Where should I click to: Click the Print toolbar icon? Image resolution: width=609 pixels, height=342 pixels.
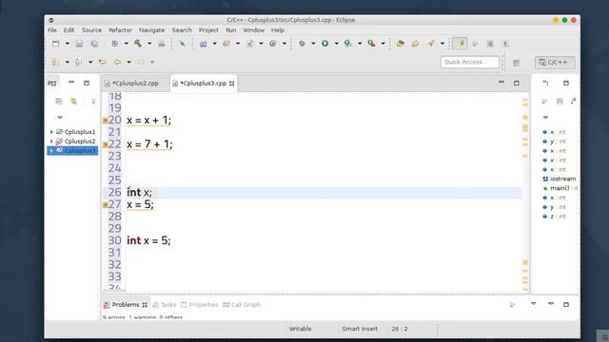[x=161, y=44]
